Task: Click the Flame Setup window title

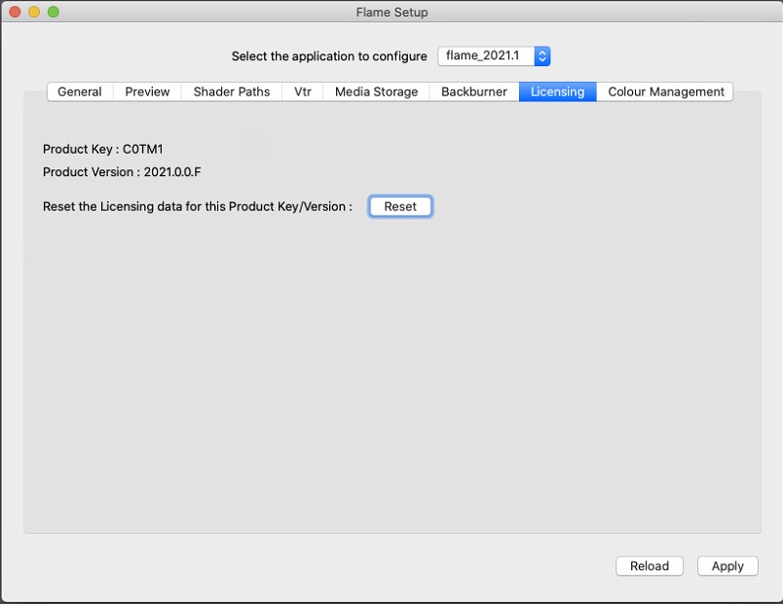Action: (392, 12)
